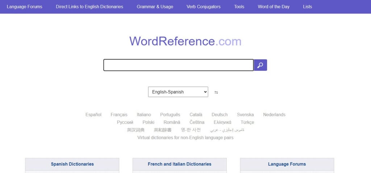This screenshot has height=173, width=371.
Task: Switch site language to Nederlands
Action: tap(274, 115)
